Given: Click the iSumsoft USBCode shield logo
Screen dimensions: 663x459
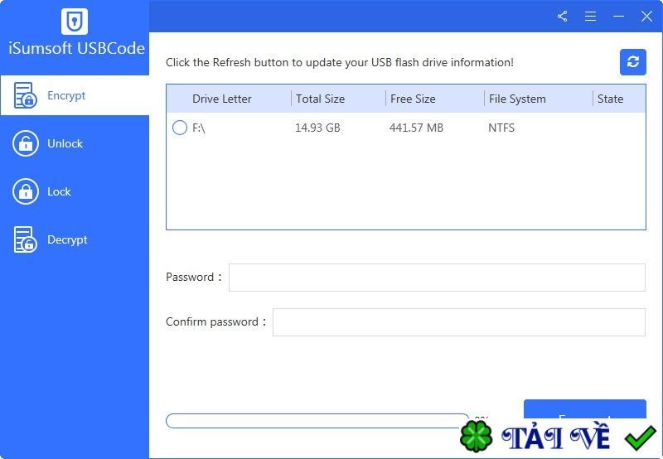Looking at the screenshot, I should tap(75, 22).
